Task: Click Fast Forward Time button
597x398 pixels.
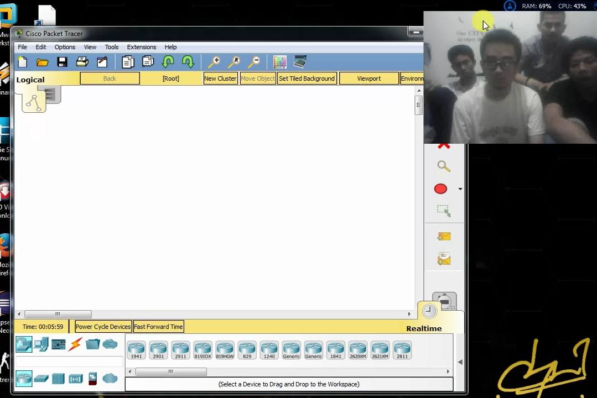Action: pos(158,327)
